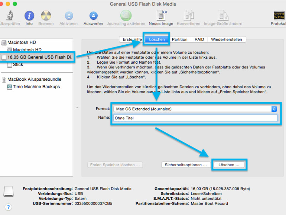Click the Extern connection type value
This screenshot has height=215, width=286.
click(x=81, y=199)
